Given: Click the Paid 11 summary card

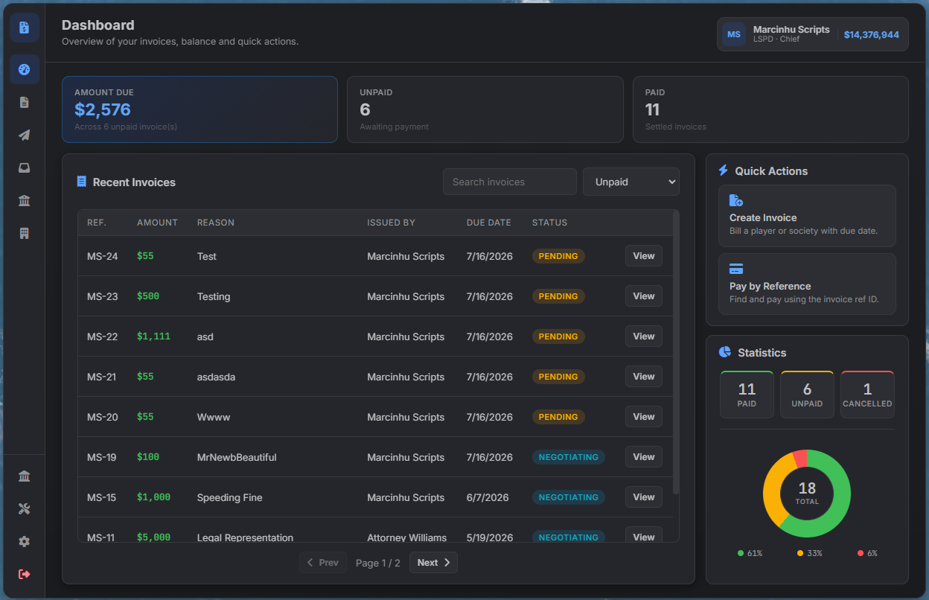Looking at the screenshot, I should click(x=770, y=109).
